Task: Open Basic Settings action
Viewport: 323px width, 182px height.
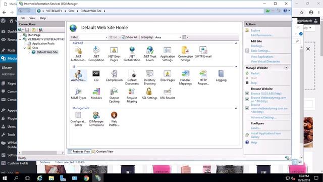Action: coord(260,51)
